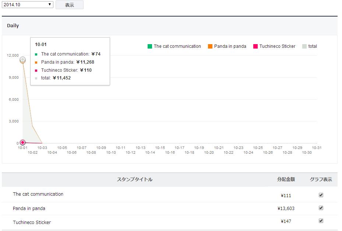Open the 2014.10 month dropdown
Screen dimensions: 342x231
click(28, 5)
